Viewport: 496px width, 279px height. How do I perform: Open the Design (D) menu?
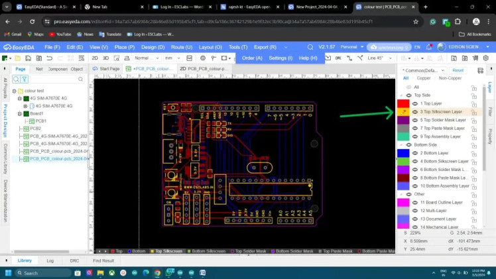point(153,47)
